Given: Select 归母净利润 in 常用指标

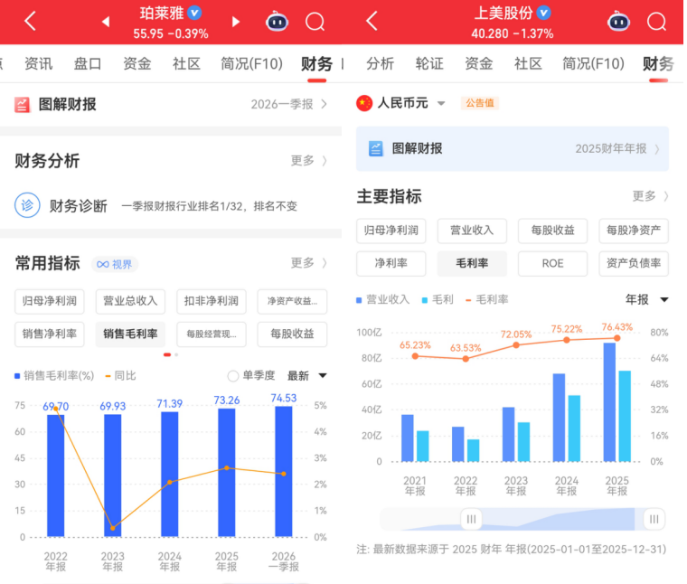Looking at the screenshot, I should [50, 301].
